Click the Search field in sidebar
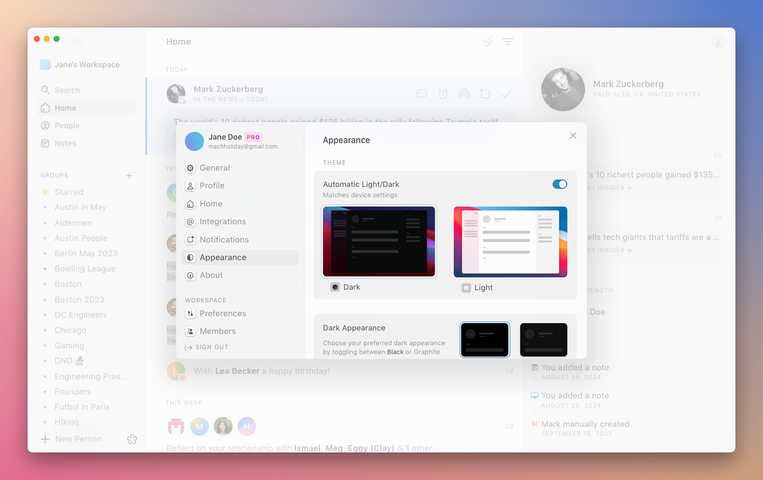763x480 pixels. tap(87, 90)
